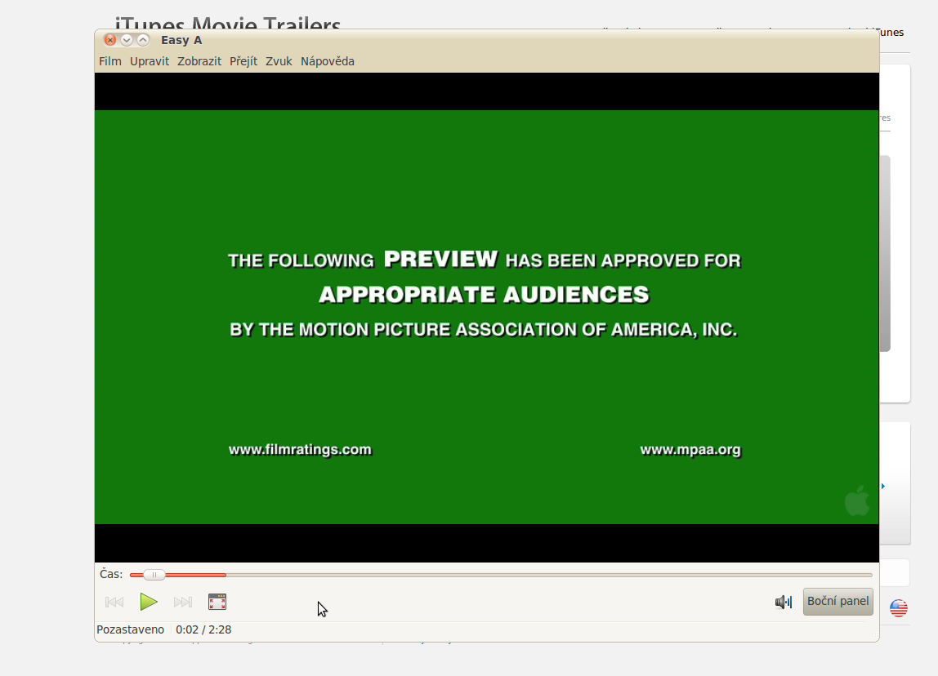Image resolution: width=938 pixels, height=676 pixels.
Task: Open the Zvuk menu
Action: tap(279, 61)
